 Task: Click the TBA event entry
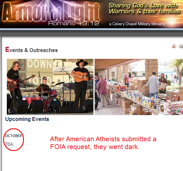tap(9, 144)
